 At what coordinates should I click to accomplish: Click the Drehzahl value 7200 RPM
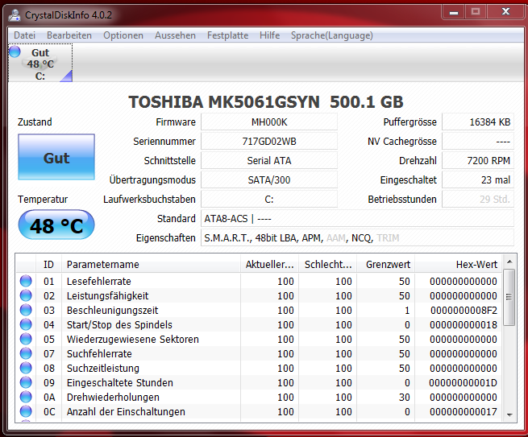478,160
